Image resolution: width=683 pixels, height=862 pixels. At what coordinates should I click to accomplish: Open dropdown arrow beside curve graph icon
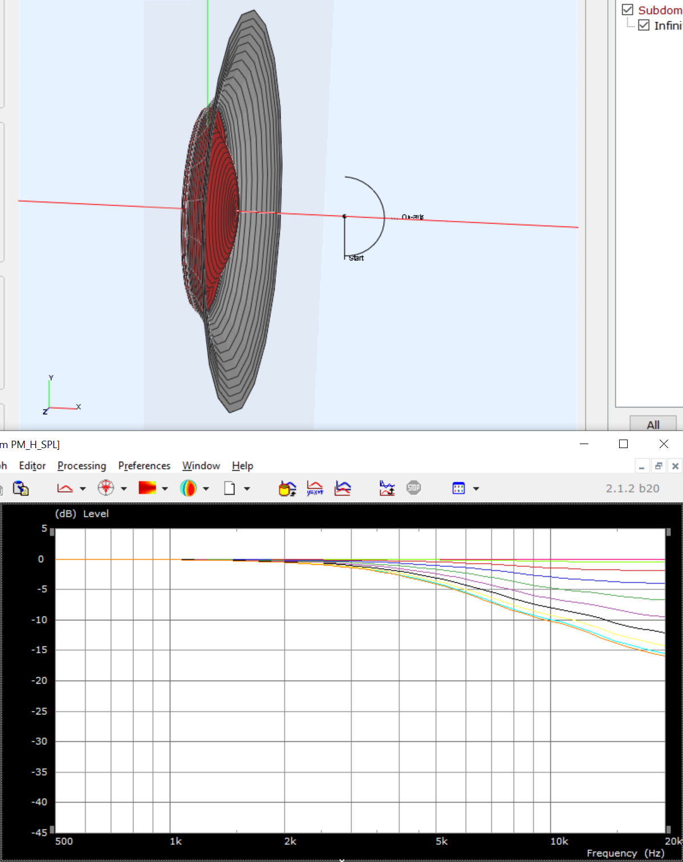click(x=83, y=489)
